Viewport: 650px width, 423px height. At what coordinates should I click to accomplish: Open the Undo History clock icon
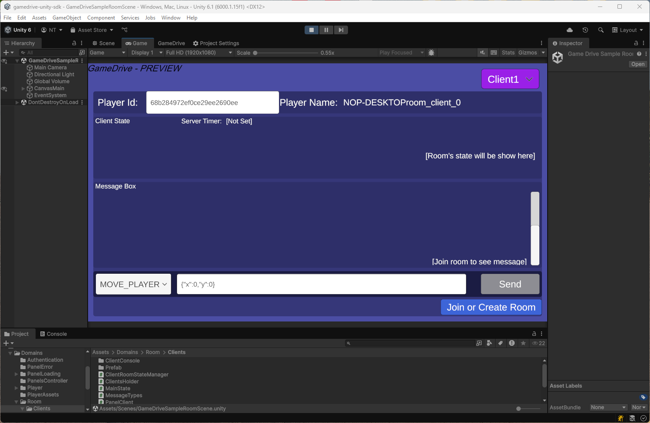(x=585, y=30)
